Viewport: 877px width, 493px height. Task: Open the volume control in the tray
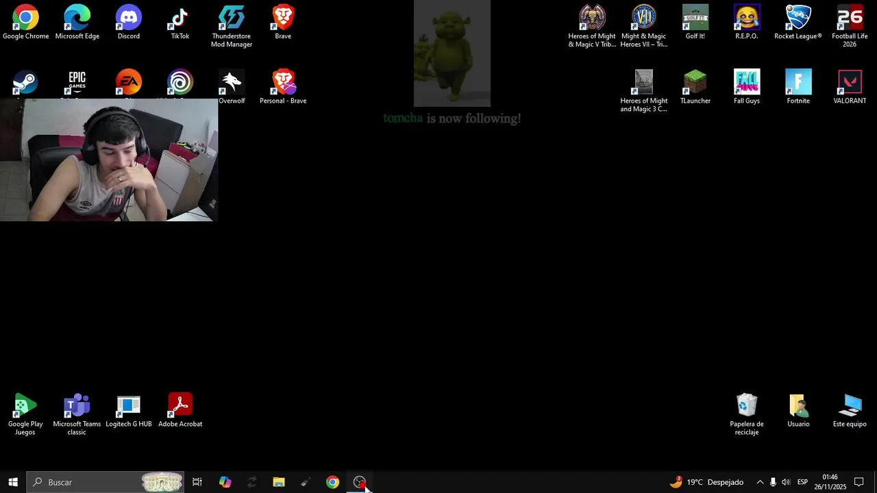tap(786, 482)
